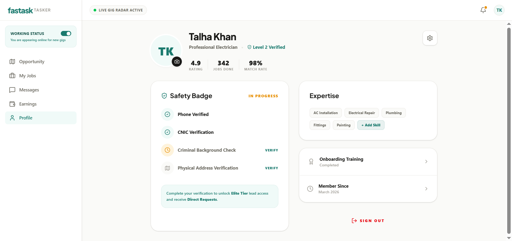512x241 pixels.
Task: Click the Expertise heading
Action: pyautogui.click(x=324, y=96)
